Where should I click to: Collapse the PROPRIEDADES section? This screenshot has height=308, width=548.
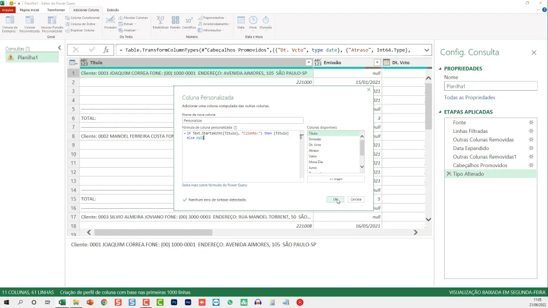coord(440,69)
